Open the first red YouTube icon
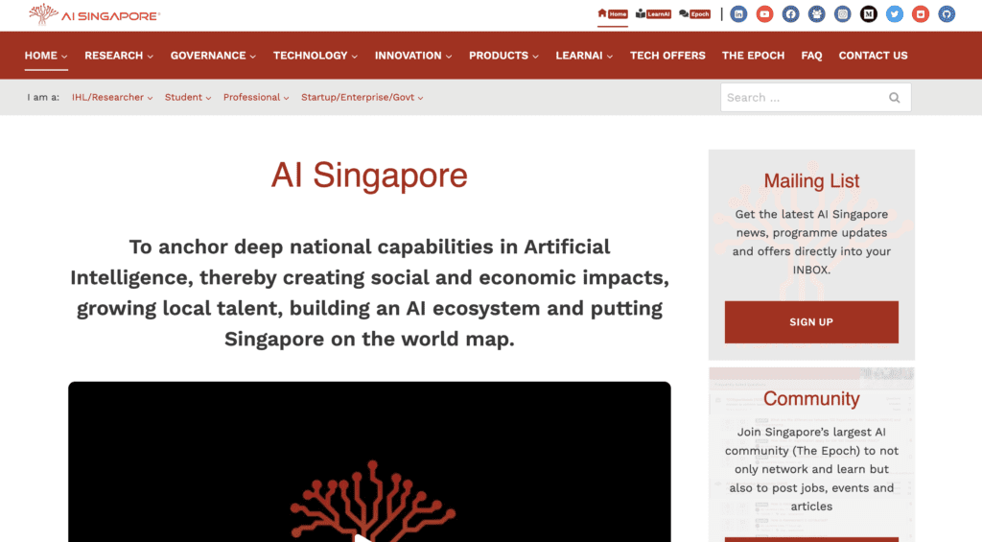 (x=764, y=13)
